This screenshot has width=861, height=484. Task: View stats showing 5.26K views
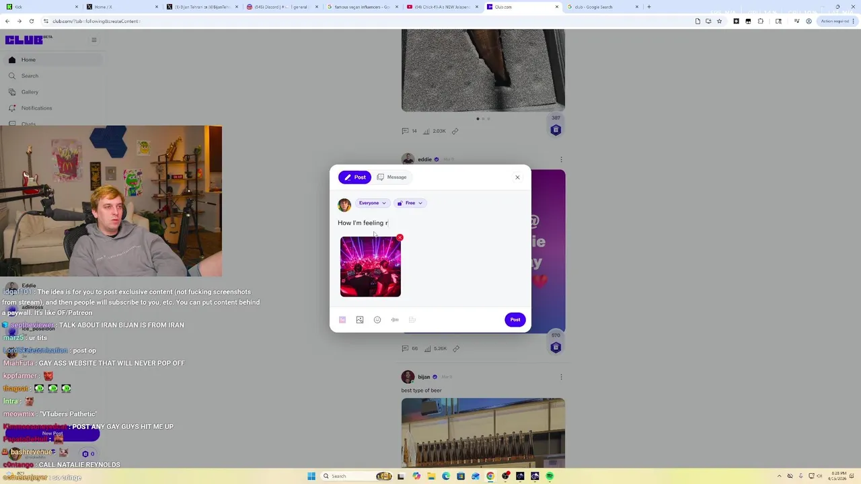[436, 349]
